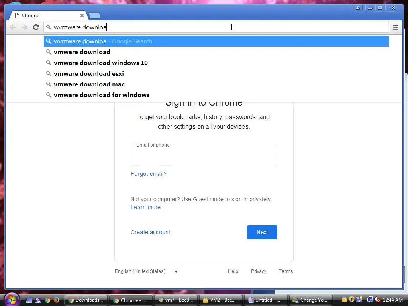
Task: Select suggestion 'vmware download mac'
Action: pyautogui.click(x=216, y=84)
